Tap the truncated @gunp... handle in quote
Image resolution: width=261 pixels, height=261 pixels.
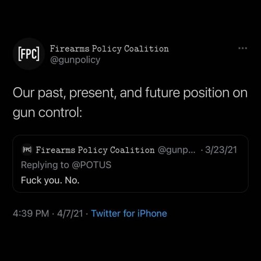pyautogui.click(x=176, y=150)
